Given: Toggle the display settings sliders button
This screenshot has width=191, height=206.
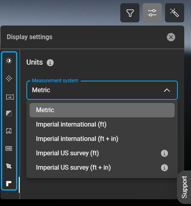Looking at the screenshot, I should (152, 13).
